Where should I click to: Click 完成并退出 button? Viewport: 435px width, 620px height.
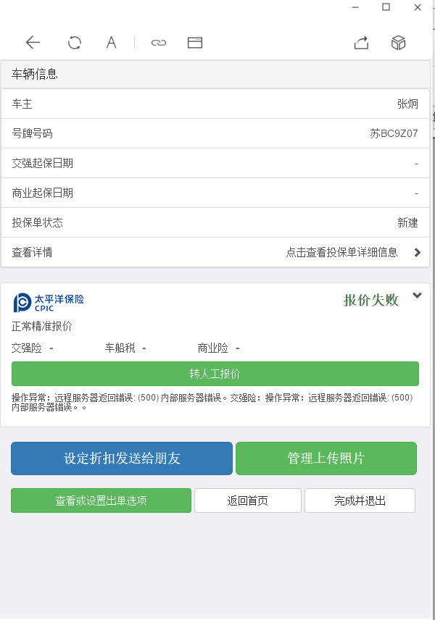tap(360, 500)
